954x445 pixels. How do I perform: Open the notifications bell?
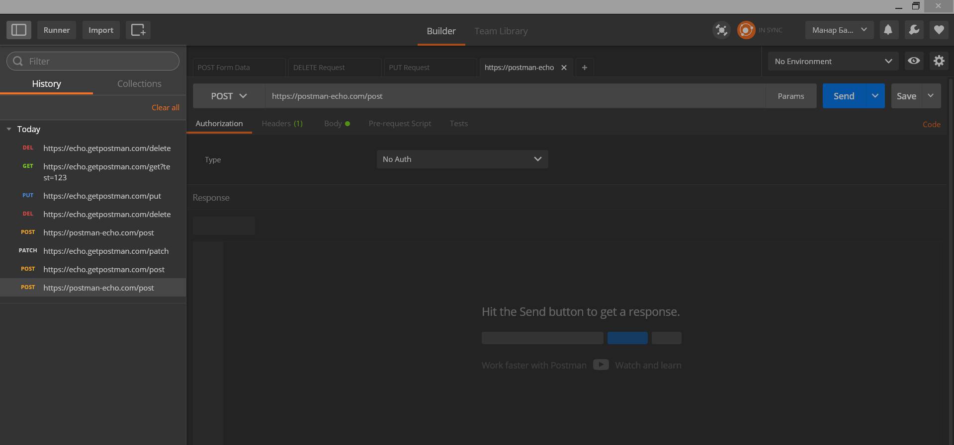coord(888,30)
